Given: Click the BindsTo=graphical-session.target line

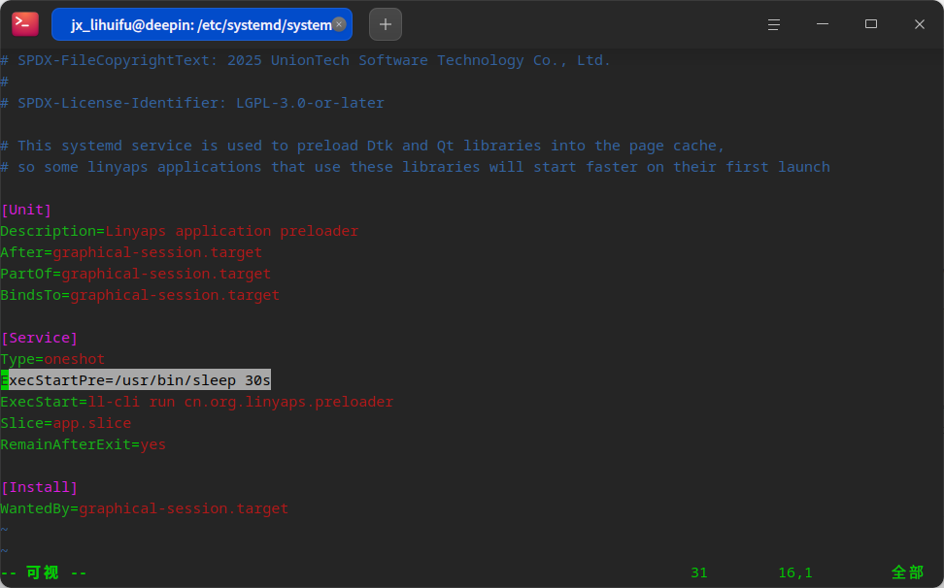Looking at the screenshot, I should (140, 295).
